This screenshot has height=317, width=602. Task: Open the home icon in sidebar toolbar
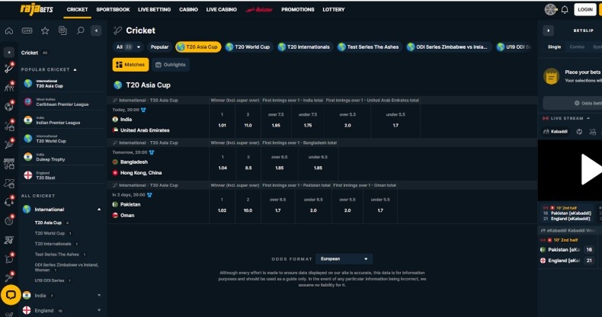click(9, 30)
